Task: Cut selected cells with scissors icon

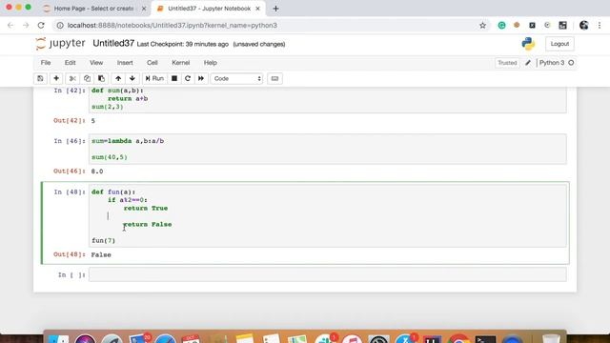Action: pyautogui.click(x=72, y=78)
